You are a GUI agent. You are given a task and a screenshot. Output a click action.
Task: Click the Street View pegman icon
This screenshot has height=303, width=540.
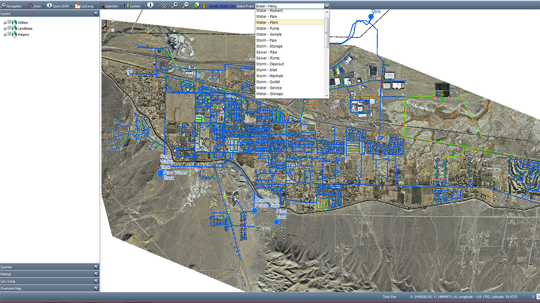(204, 6)
